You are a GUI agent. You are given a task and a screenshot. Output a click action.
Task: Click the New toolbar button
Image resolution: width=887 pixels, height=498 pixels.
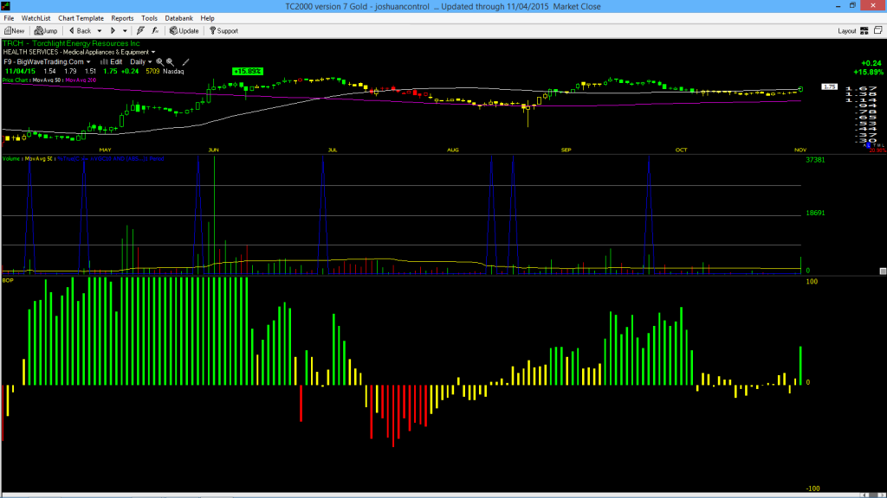(15, 31)
